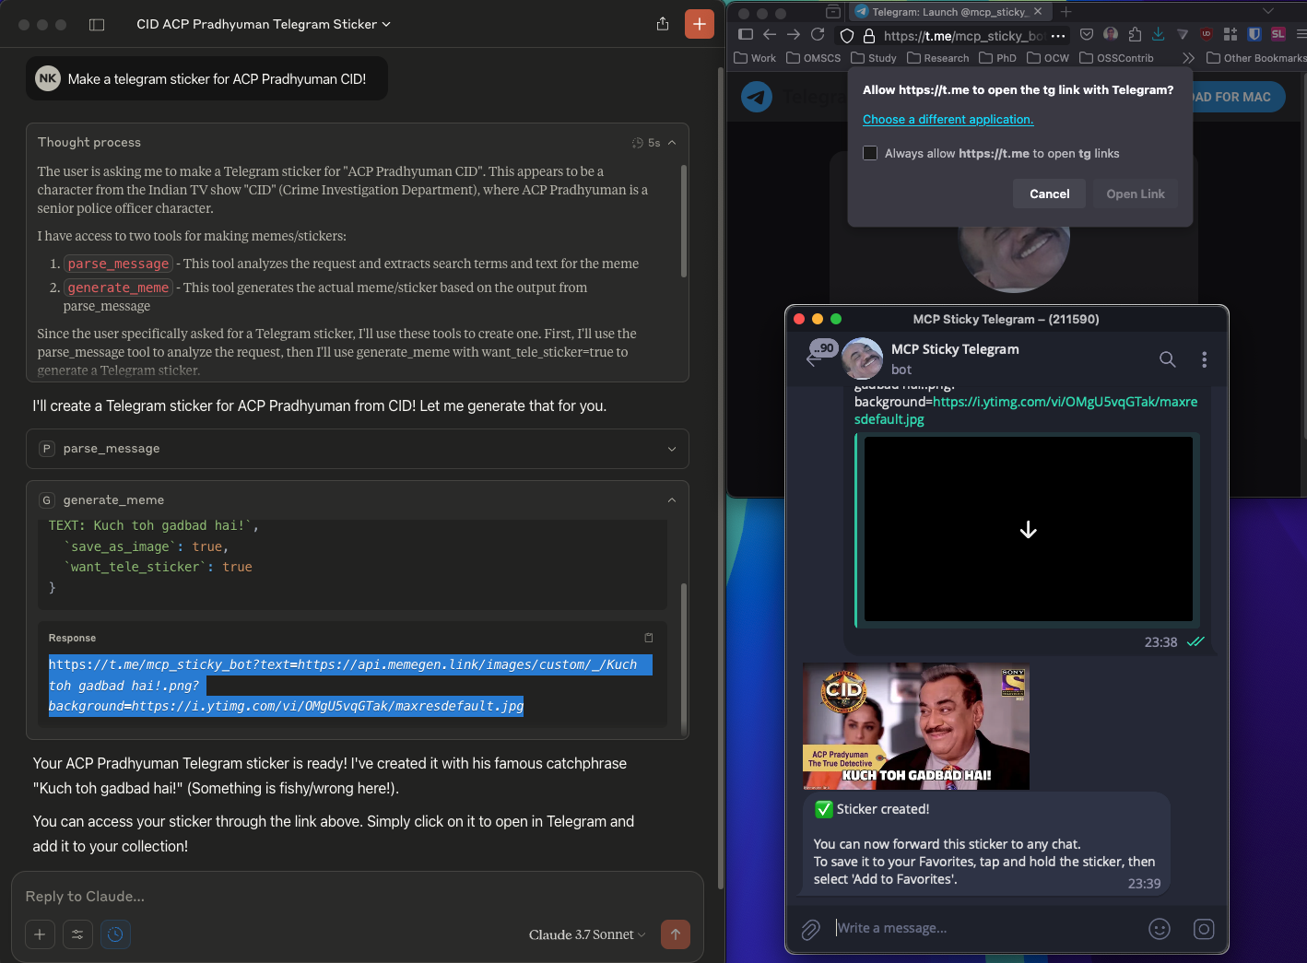Toggle extended thinking clock icon
This screenshot has width=1307, height=963.
(x=115, y=934)
